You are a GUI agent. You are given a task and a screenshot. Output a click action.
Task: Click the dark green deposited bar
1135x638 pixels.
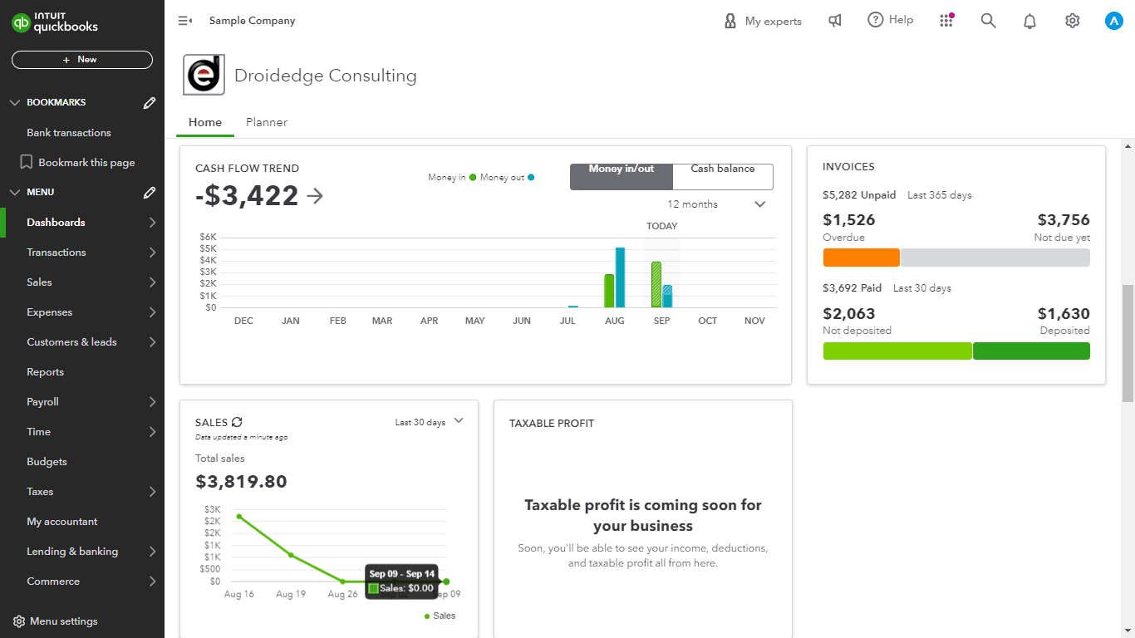[x=1031, y=351]
